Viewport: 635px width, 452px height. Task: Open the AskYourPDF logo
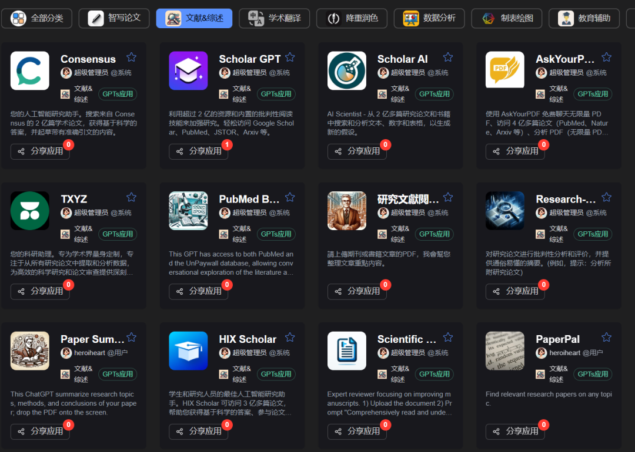click(505, 69)
